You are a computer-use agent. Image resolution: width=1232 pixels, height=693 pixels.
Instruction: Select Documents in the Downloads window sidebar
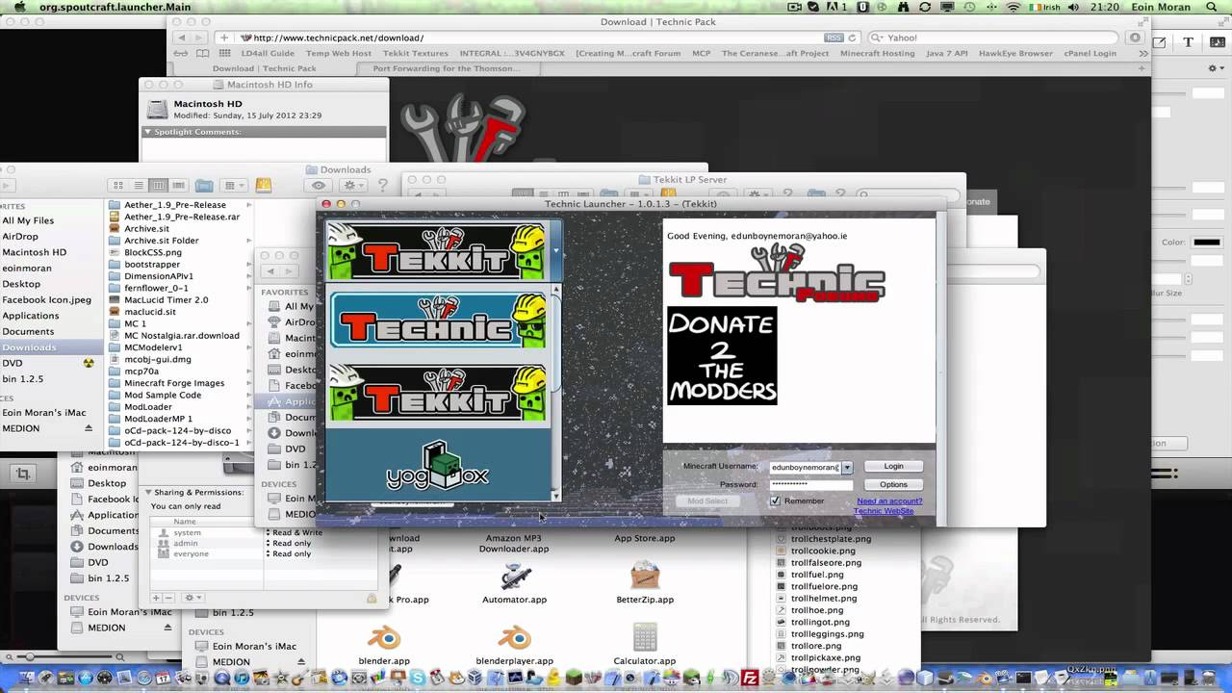point(28,331)
